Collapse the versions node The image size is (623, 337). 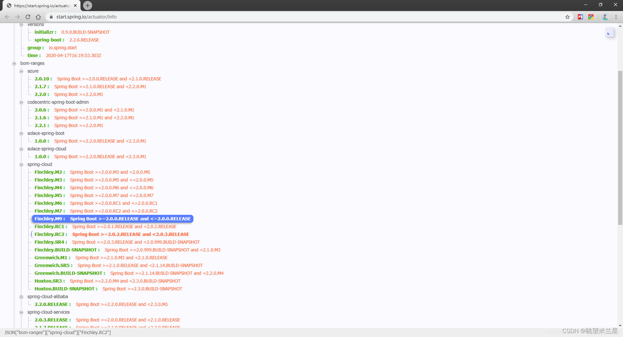click(21, 25)
